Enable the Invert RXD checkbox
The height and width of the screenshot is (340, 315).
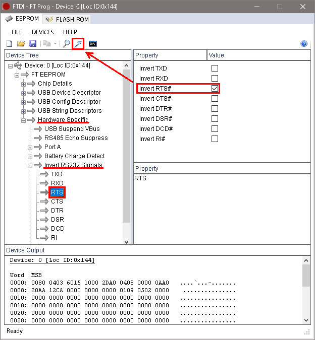(215, 78)
